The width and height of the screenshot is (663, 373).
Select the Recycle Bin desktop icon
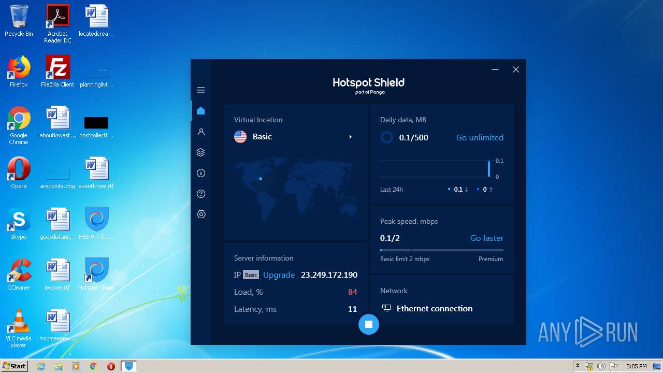point(19,21)
